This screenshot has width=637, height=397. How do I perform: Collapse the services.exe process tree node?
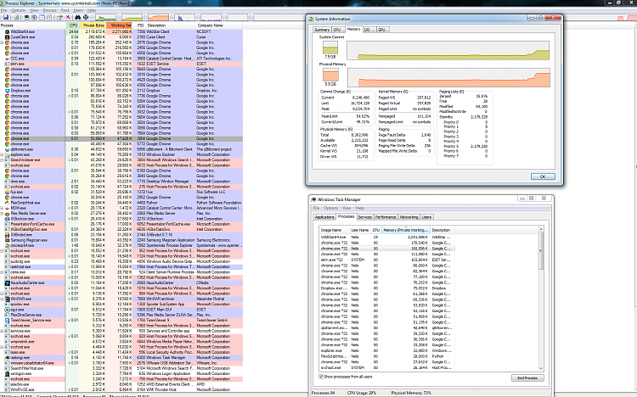(x=2, y=331)
